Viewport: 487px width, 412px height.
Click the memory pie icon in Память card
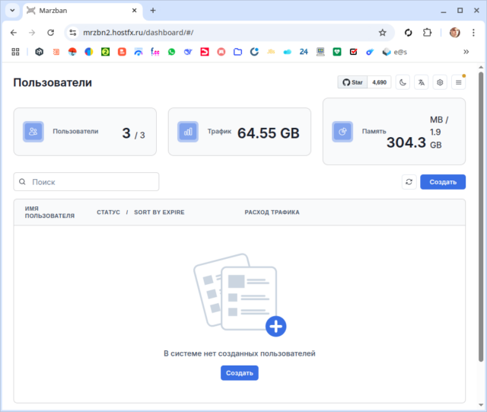[342, 132]
